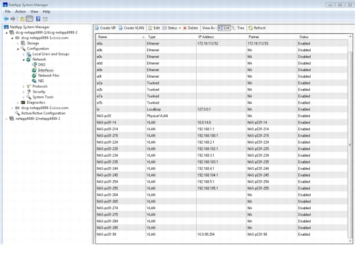The height and width of the screenshot is (266, 355).
Task: Expand the netapp6080-1/netapp6080-2 node
Action: click(x=7, y=119)
